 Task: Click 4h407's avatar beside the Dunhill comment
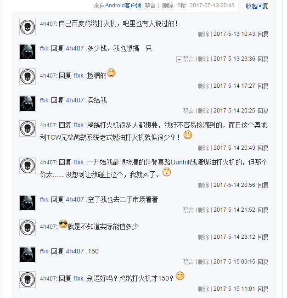pos(28,166)
